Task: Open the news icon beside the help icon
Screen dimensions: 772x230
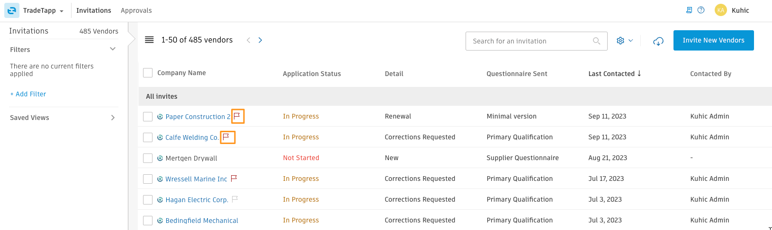Action: (689, 10)
